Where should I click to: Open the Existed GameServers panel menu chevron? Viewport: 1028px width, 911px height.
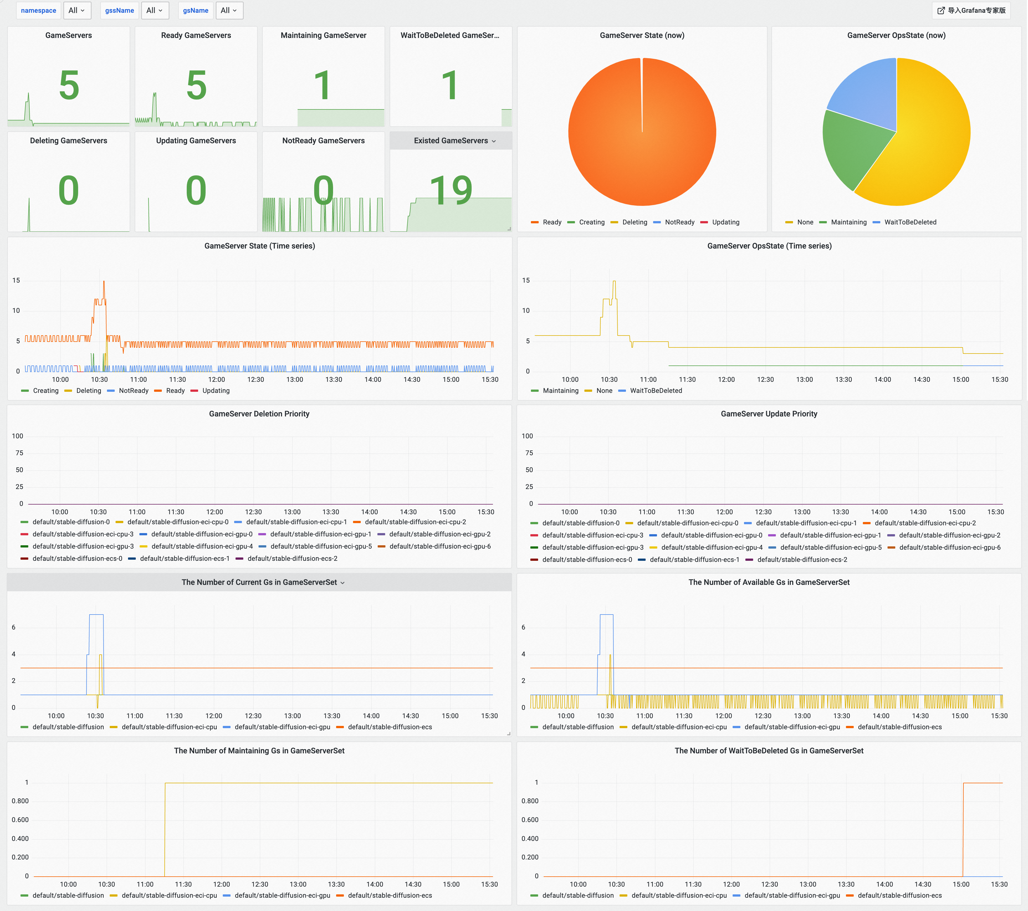[494, 141]
